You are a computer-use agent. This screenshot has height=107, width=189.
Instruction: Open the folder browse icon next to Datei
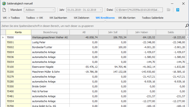168,10
